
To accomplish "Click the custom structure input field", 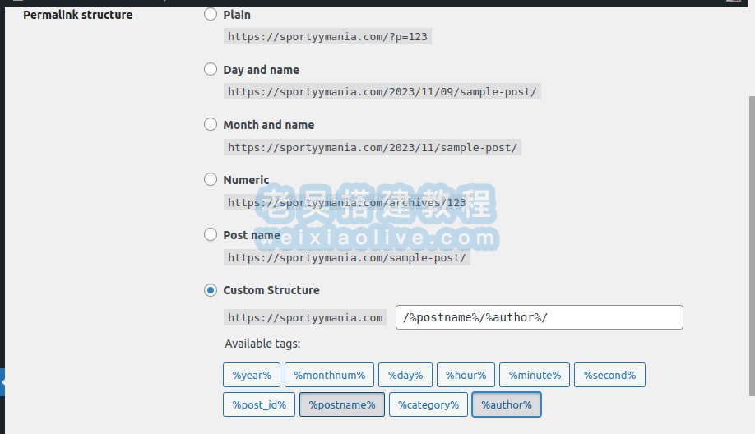I will (540, 317).
